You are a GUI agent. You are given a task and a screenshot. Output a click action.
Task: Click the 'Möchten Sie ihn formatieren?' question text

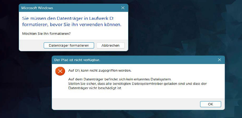[46, 33]
